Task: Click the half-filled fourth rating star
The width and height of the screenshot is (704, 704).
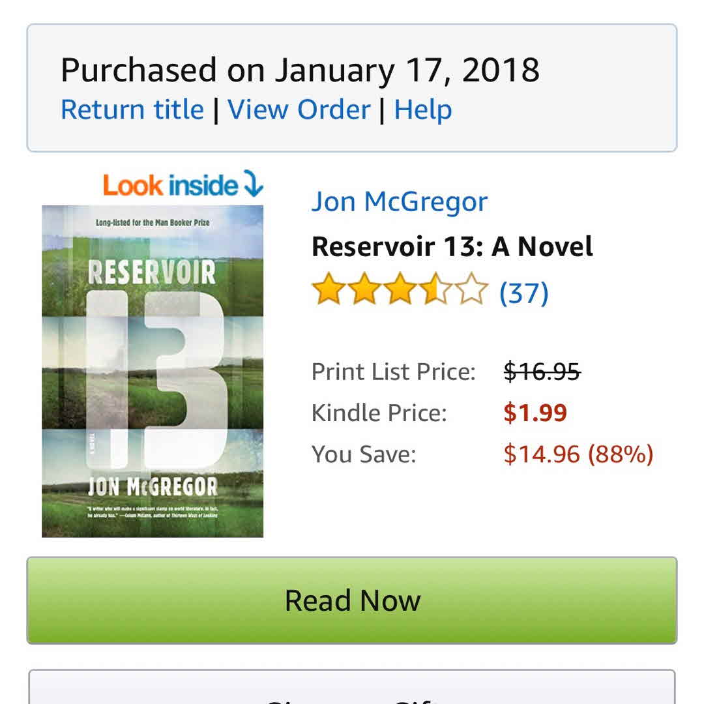Action: pos(435,291)
